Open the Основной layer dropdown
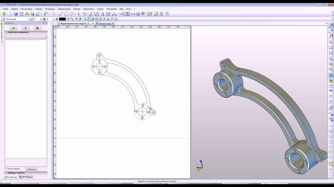Image resolution: width=334 pixels, height=187 pixels. click(x=28, y=19)
